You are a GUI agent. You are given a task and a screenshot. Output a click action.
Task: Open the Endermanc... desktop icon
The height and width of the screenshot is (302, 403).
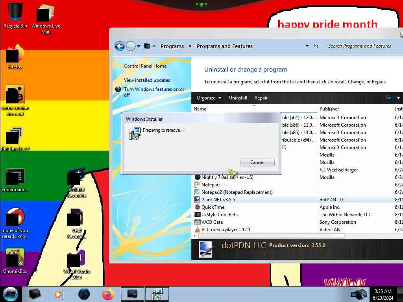click(15, 180)
